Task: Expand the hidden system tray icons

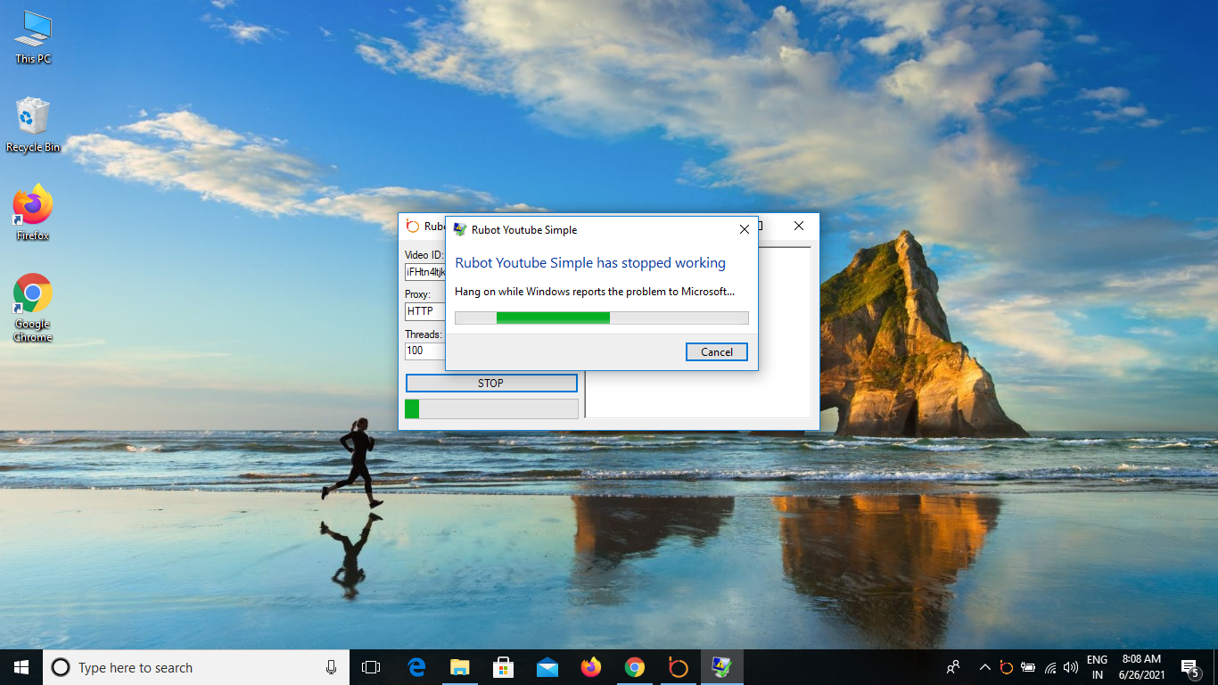Action: pos(985,667)
